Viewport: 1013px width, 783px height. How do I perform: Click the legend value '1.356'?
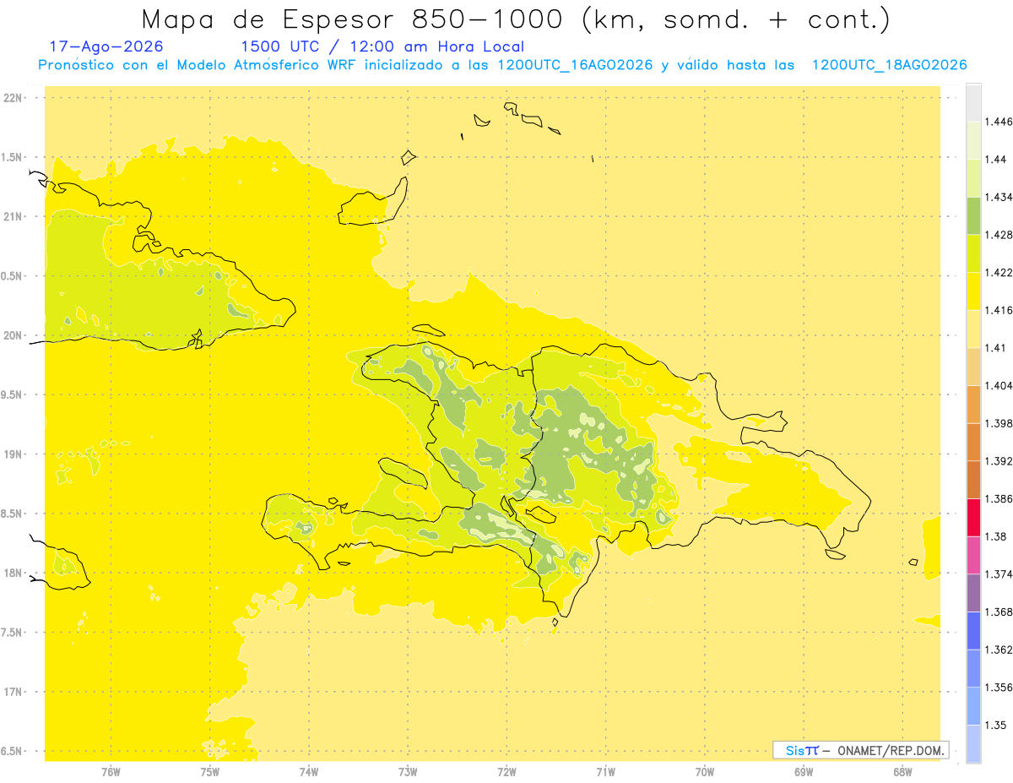tap(999, 688)
